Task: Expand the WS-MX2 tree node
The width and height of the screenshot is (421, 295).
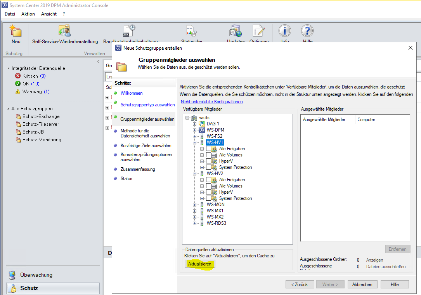Action: (194, 217)
